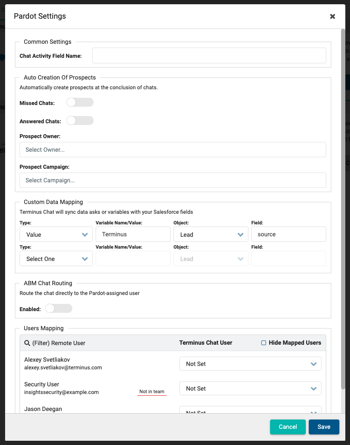The image size is (350, 445).
Task: Click the empty Field input in second row
Action: (288, 258)
